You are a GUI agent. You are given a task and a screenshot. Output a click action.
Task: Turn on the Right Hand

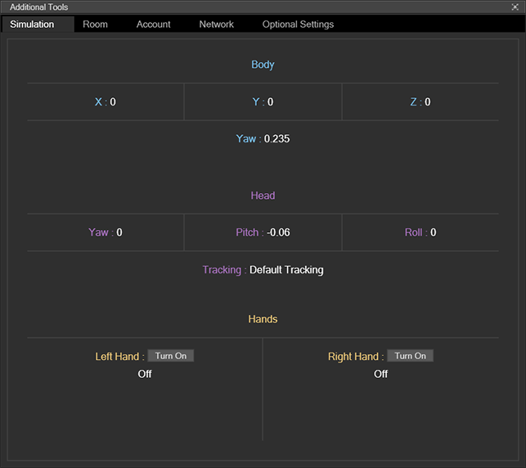411,356
